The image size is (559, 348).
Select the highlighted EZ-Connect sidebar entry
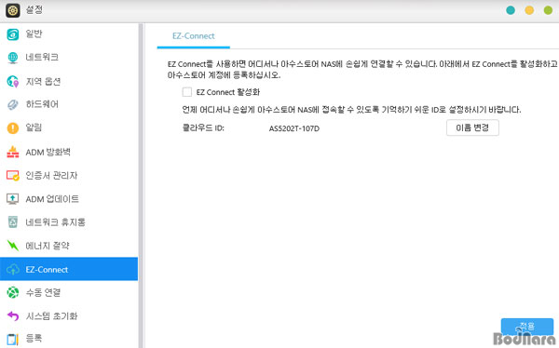(x=69, y=269)
